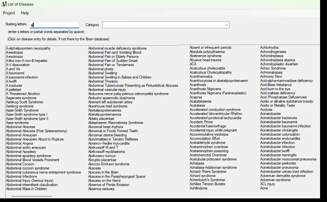327x202 pixels.
Task: Select the Abdominal Abscess disease entry
Action: (21, 127)
